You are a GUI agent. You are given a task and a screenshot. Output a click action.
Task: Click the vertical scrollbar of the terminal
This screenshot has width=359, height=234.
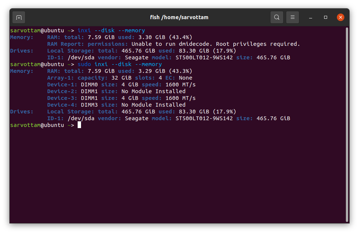(x=347, y=124)
